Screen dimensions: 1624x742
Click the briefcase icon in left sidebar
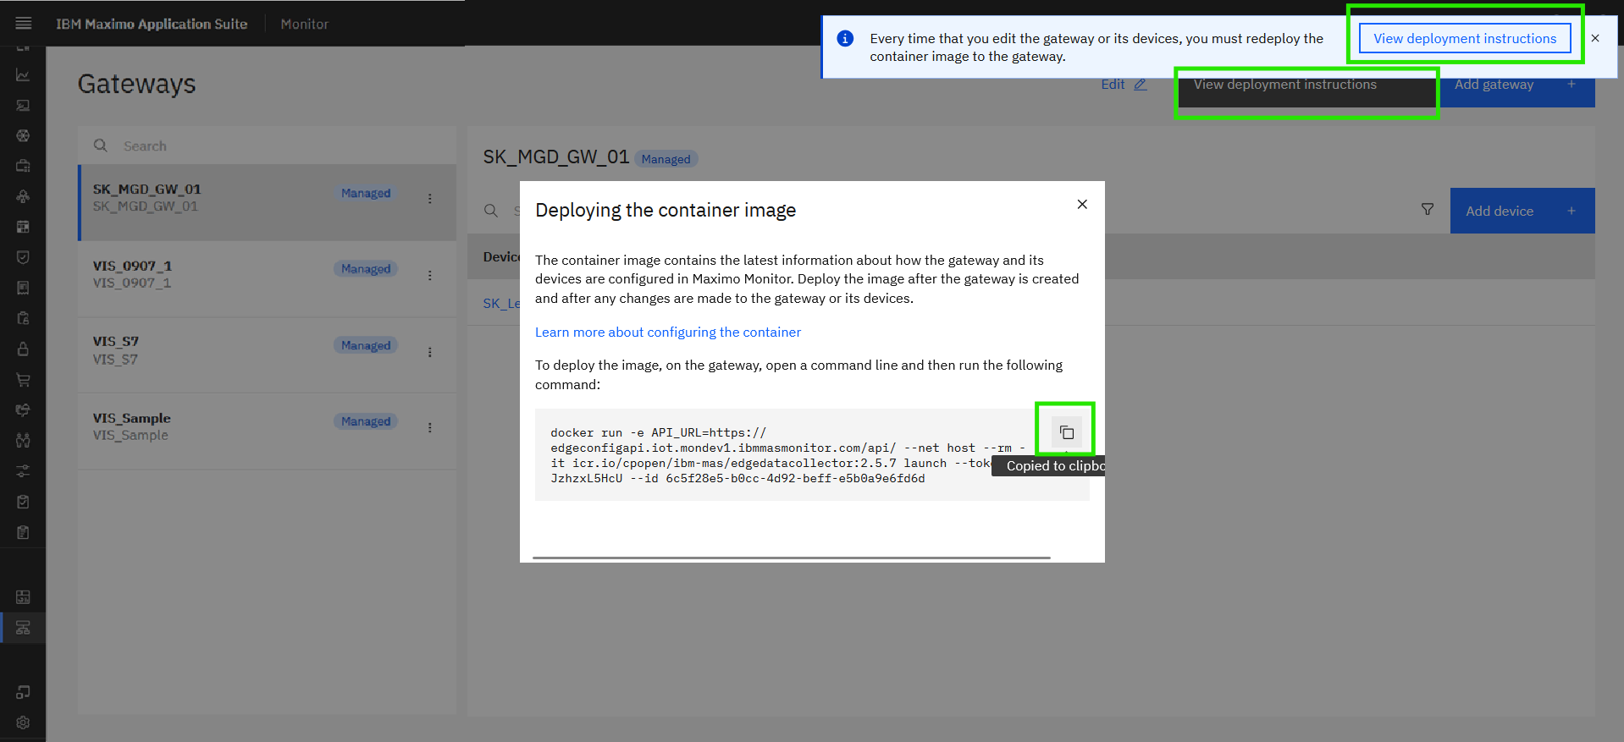(x=23, y=166)
